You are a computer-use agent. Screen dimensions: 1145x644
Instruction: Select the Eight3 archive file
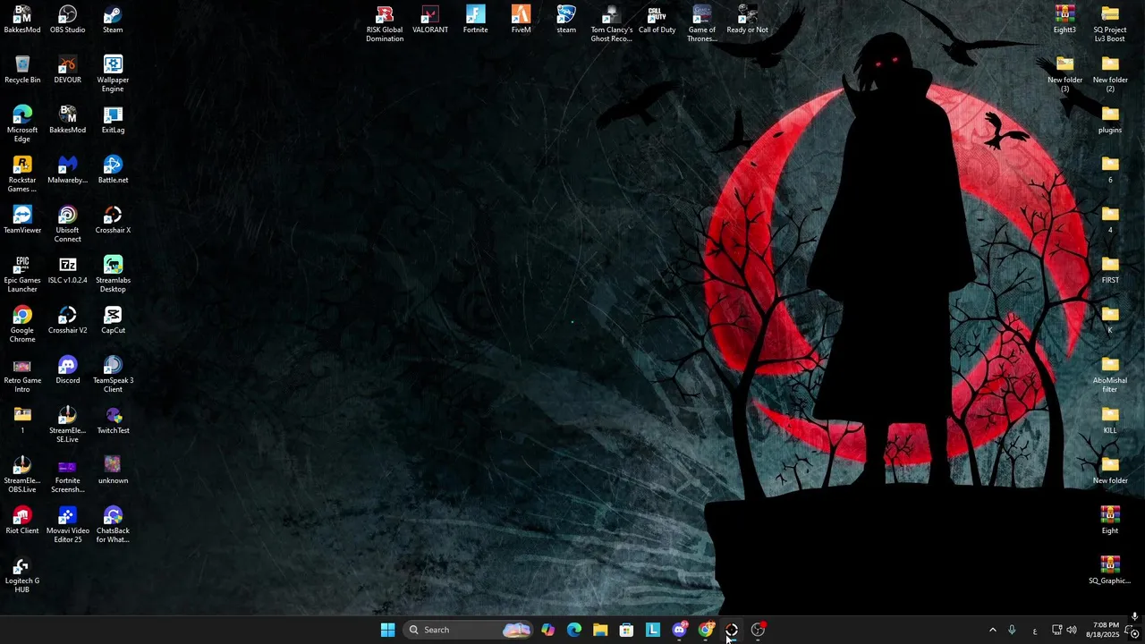point(1064,20)
